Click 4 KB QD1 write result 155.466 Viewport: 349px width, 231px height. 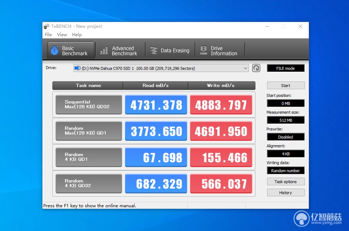[x=221, y=157]
